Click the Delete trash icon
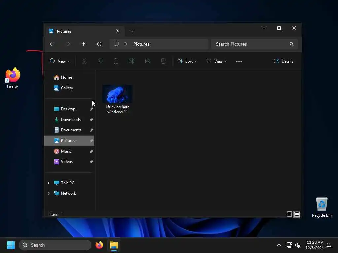The height and width of the screenshot is (253, 338). [163, 61]
